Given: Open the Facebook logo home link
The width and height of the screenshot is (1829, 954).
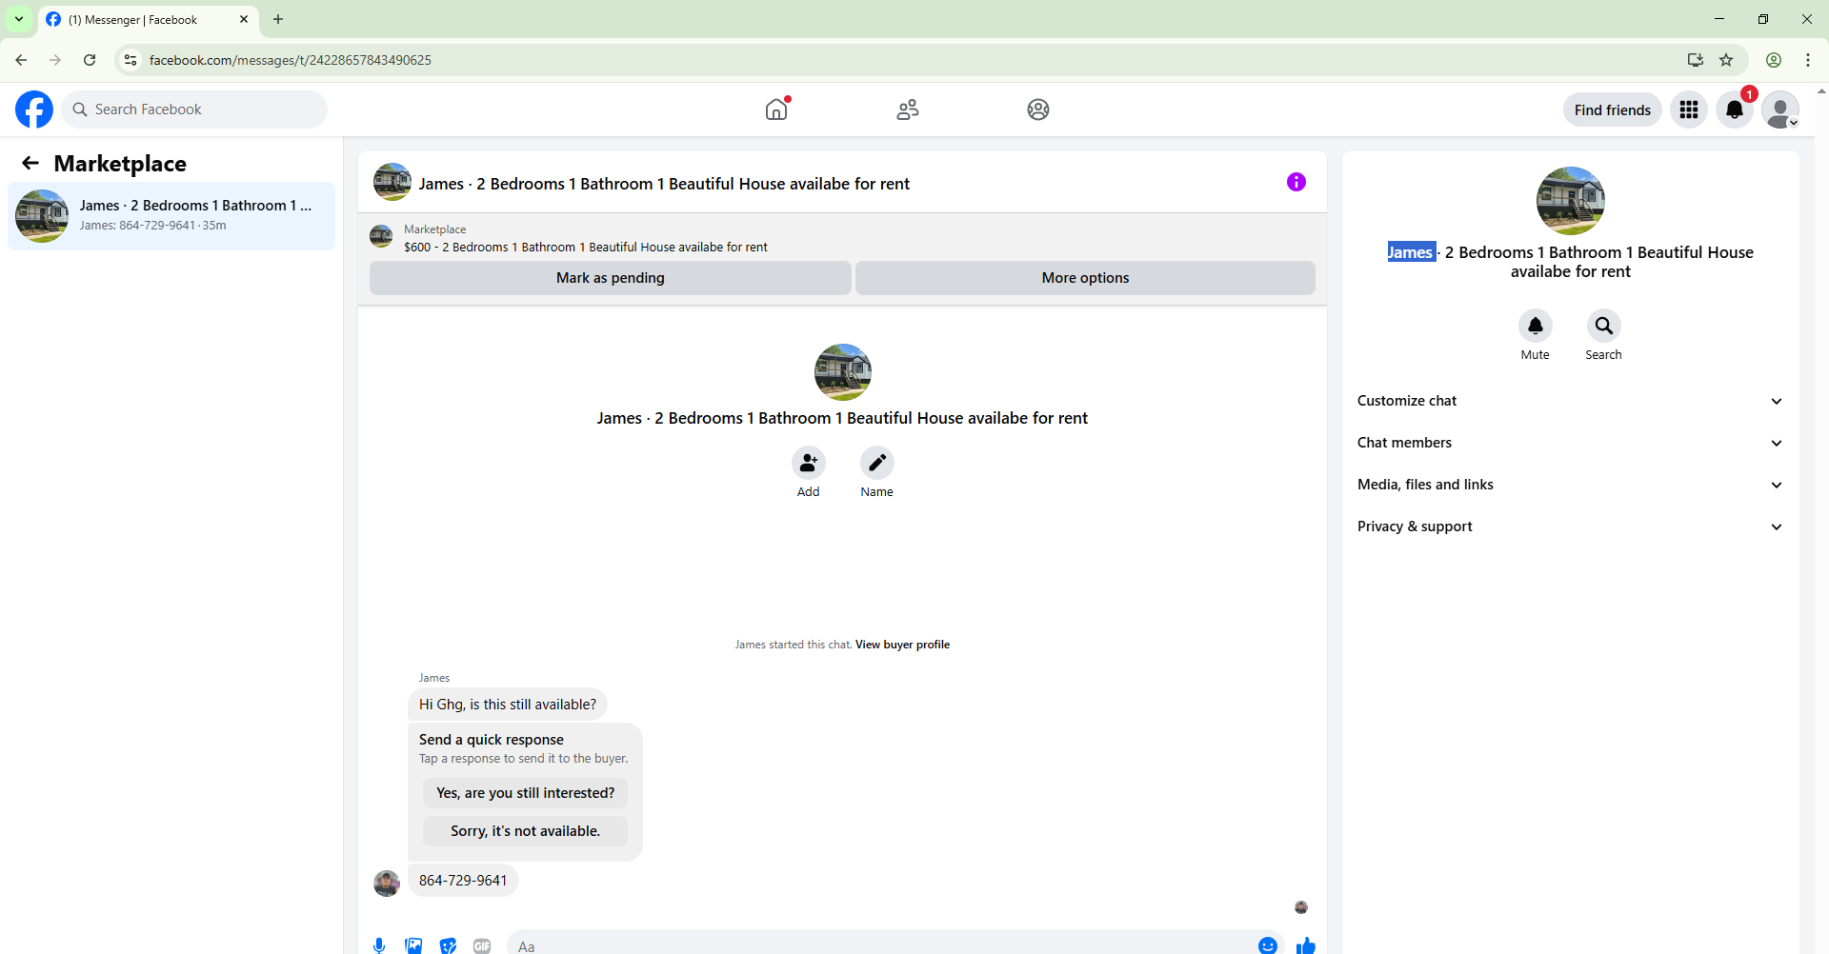Looking at the screenshot, I should click(x=34, y=109).
